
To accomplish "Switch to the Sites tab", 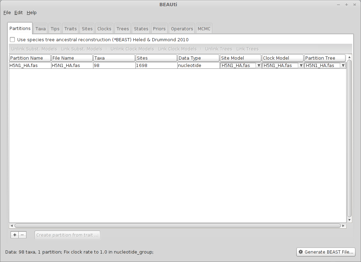I will tap(87, 29).
